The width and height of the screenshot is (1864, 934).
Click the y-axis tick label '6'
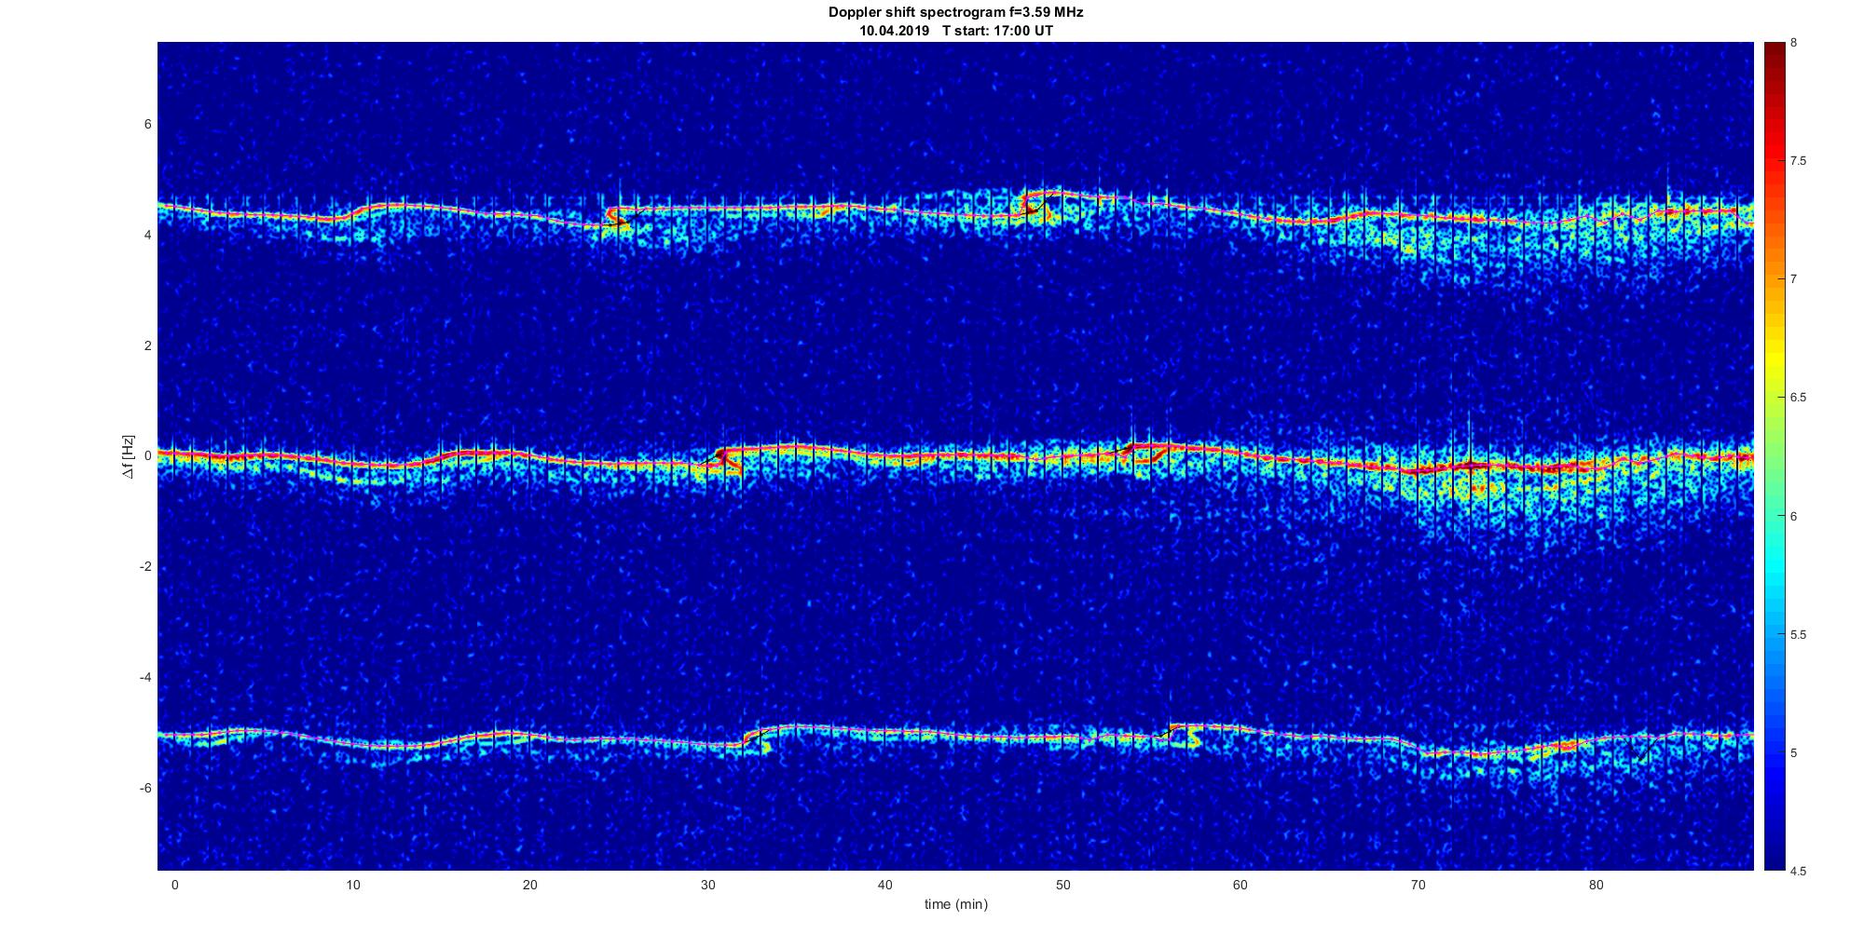(x=148, y=124)
